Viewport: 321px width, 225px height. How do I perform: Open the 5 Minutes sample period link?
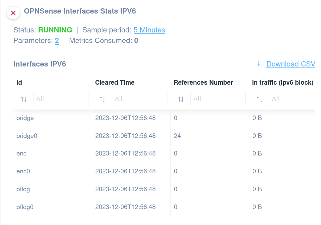[x=149, y=30]
